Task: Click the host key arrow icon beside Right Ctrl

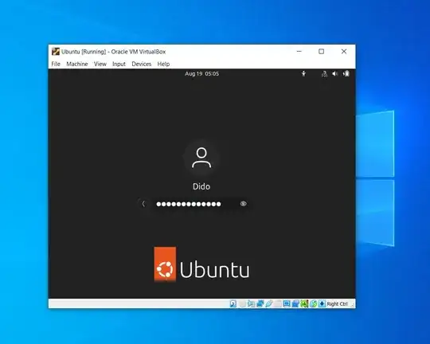Action: click(x=322, y=303)
